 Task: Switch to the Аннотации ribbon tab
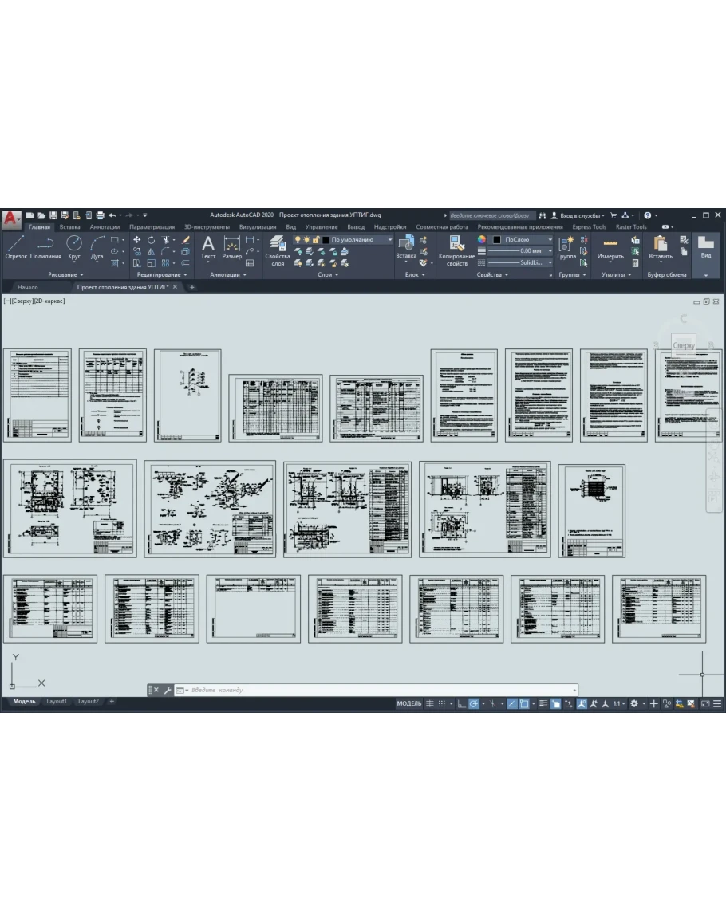pyautogui.click(x=105, y=226)
